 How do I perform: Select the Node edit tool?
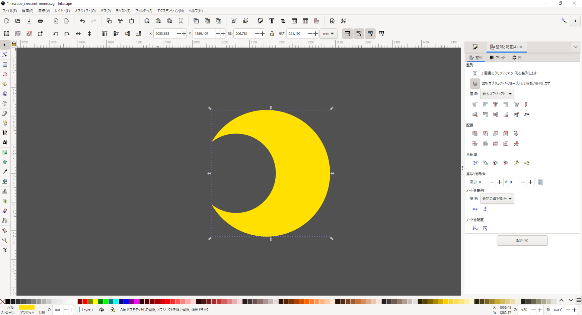pyautogui.click(x=5, y=55)
